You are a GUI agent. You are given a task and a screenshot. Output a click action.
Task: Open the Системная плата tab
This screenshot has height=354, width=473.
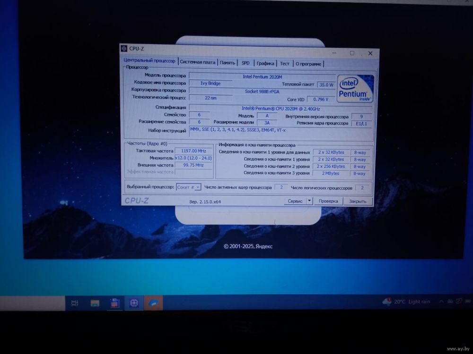198,62
